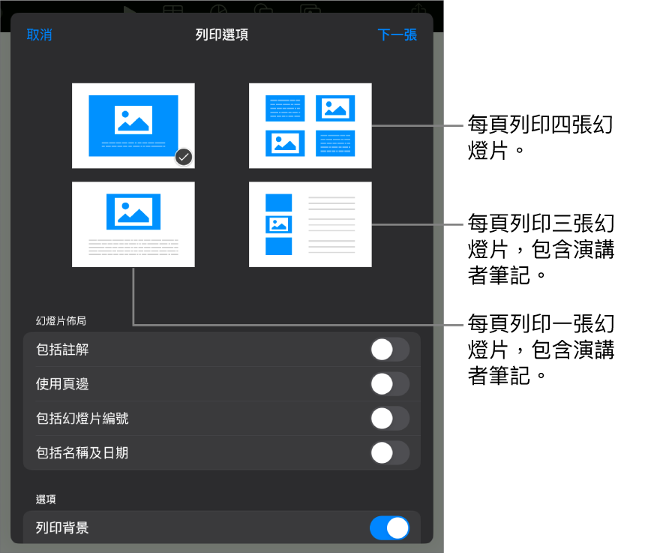Viewport: 645px width, 553px height.
Task: Tap 取消 to cancel printing
Action: point(40,35)
